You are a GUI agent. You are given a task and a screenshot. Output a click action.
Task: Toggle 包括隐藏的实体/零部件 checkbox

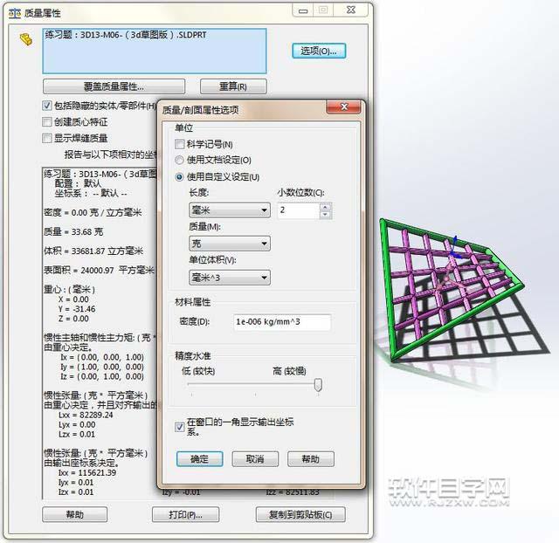[46, 106]
